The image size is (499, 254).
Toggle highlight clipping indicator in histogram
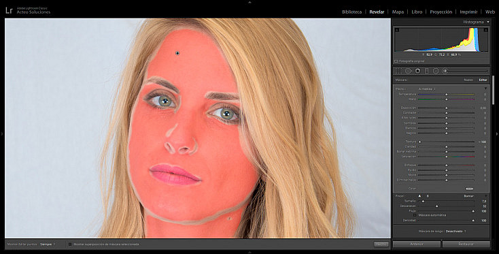[485, 30]
